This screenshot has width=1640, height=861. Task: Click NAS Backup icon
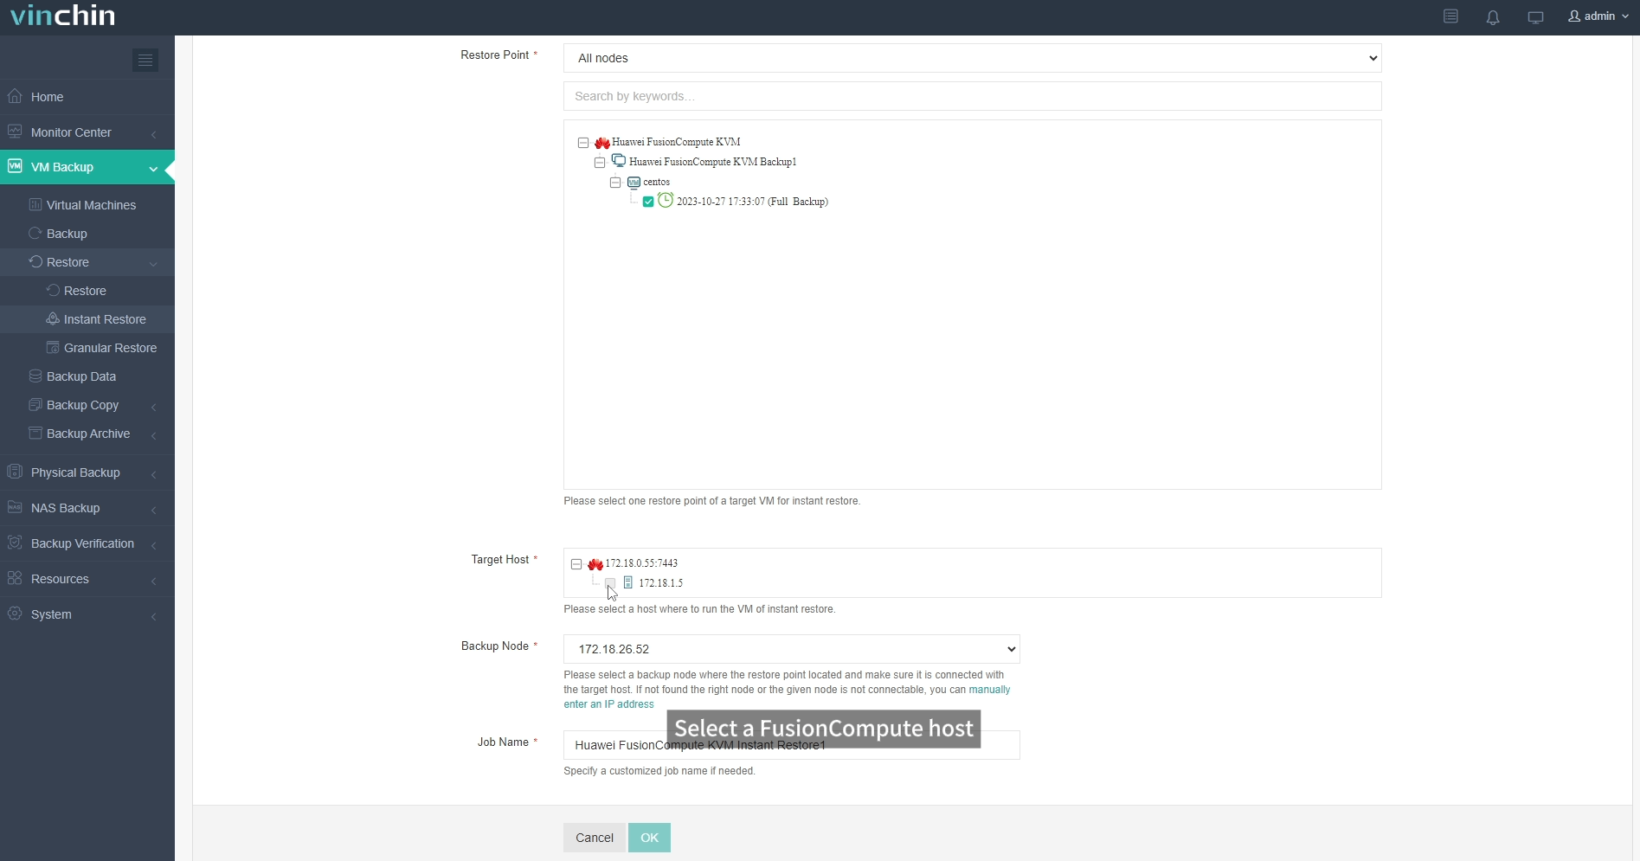[x=15, y=507]
